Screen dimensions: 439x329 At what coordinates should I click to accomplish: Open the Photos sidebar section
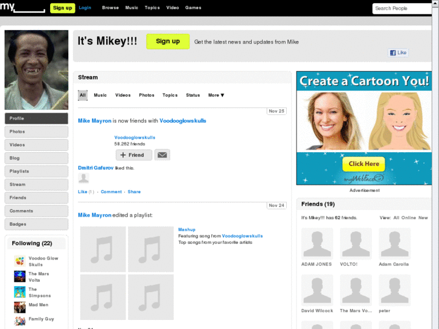(x=36, y=132)
